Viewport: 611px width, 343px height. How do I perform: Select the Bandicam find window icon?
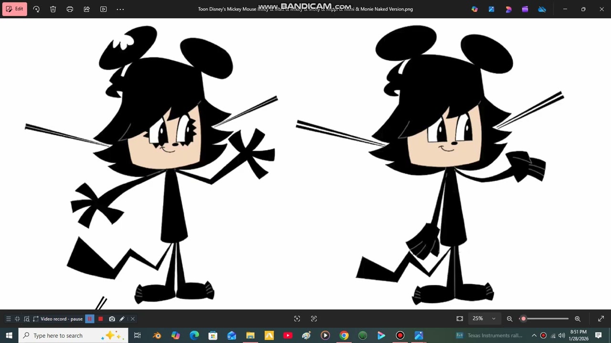point(27,319)
